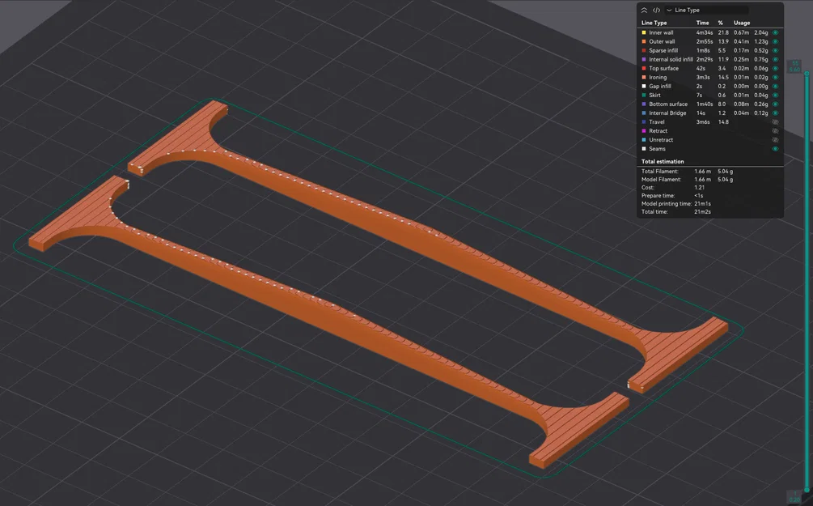Viewport: 813px width, 506px height.
Task: Click the white Seams color swatch
Action: click(644, 149)
